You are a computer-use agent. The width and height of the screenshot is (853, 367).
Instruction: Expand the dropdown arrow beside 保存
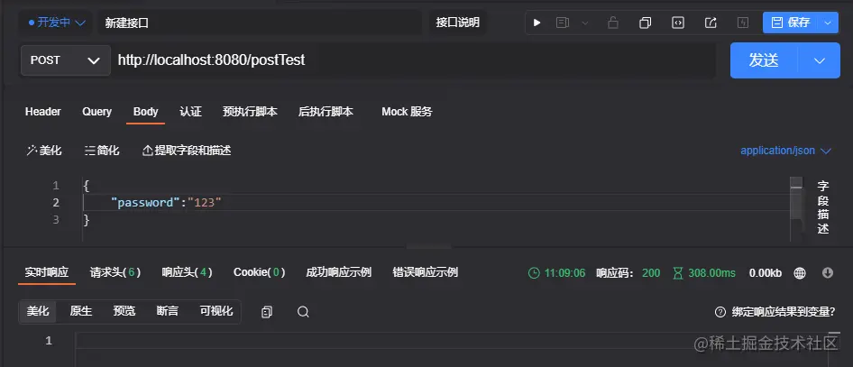coord(829,23)
